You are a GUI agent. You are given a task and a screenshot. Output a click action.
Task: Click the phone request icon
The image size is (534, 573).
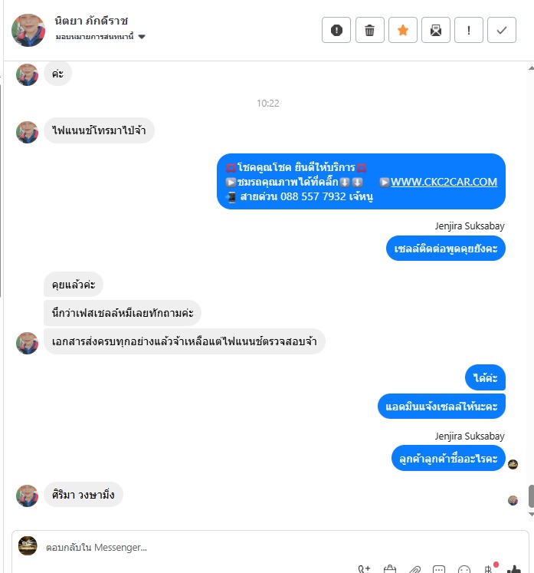(x=364, y=568)
